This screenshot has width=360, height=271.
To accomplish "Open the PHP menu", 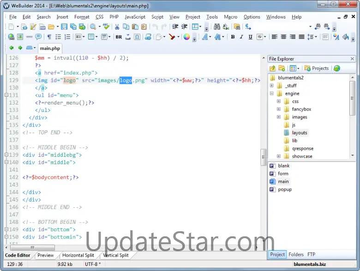I will click(114, 17).
